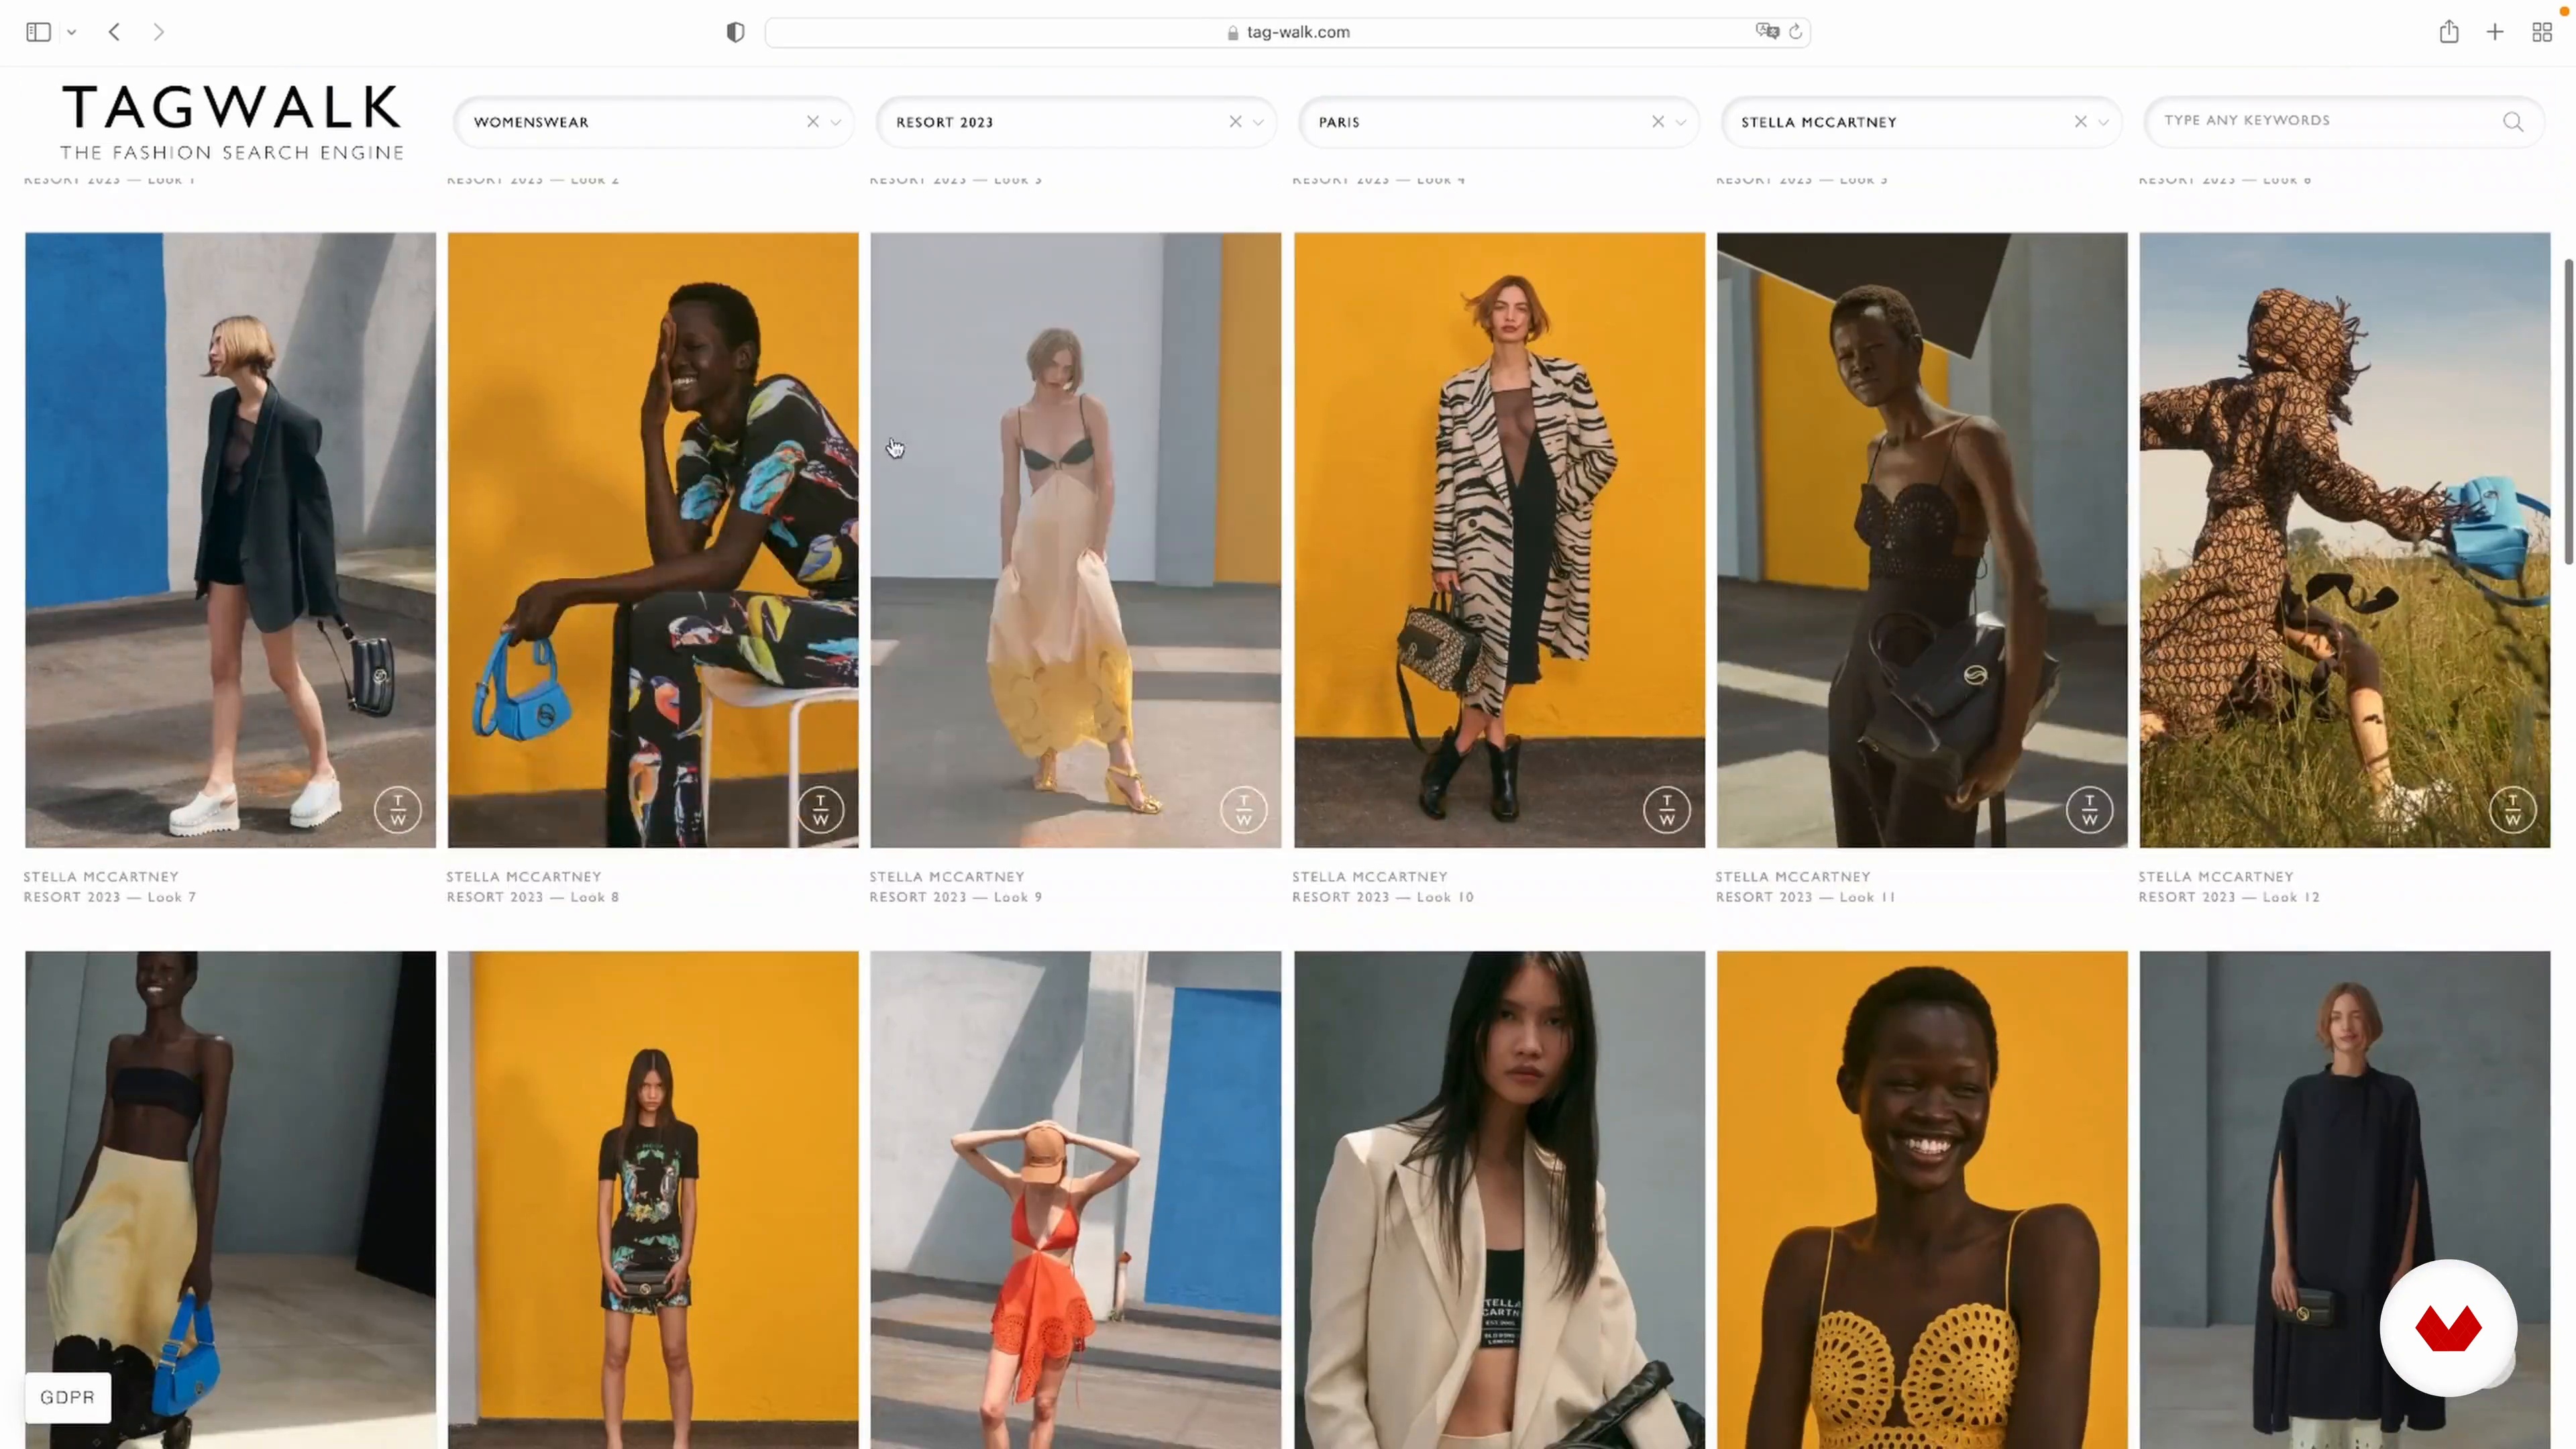Clear the RESORT 2023 filter
The height and width of the screenshot is (1449, 2576).
coord(1236,121)
